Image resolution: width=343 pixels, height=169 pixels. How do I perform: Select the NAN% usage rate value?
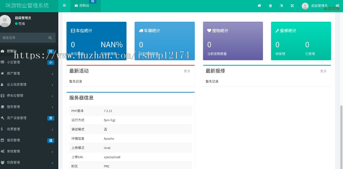[112, 45]
